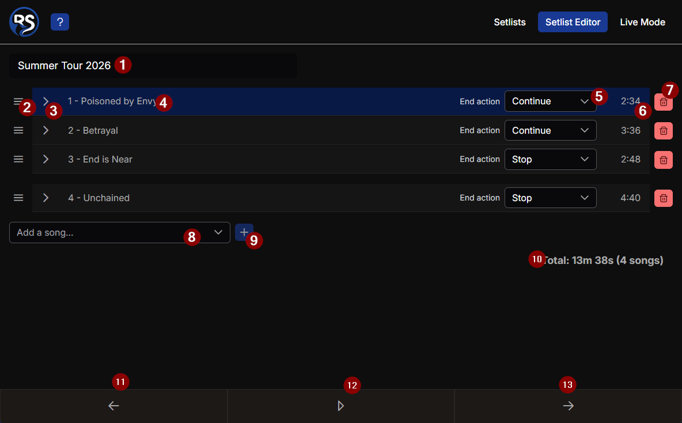Click the "Summer Tour 2026" name field
This screenshot has height=423, width=682.
[x=153, y=66]
